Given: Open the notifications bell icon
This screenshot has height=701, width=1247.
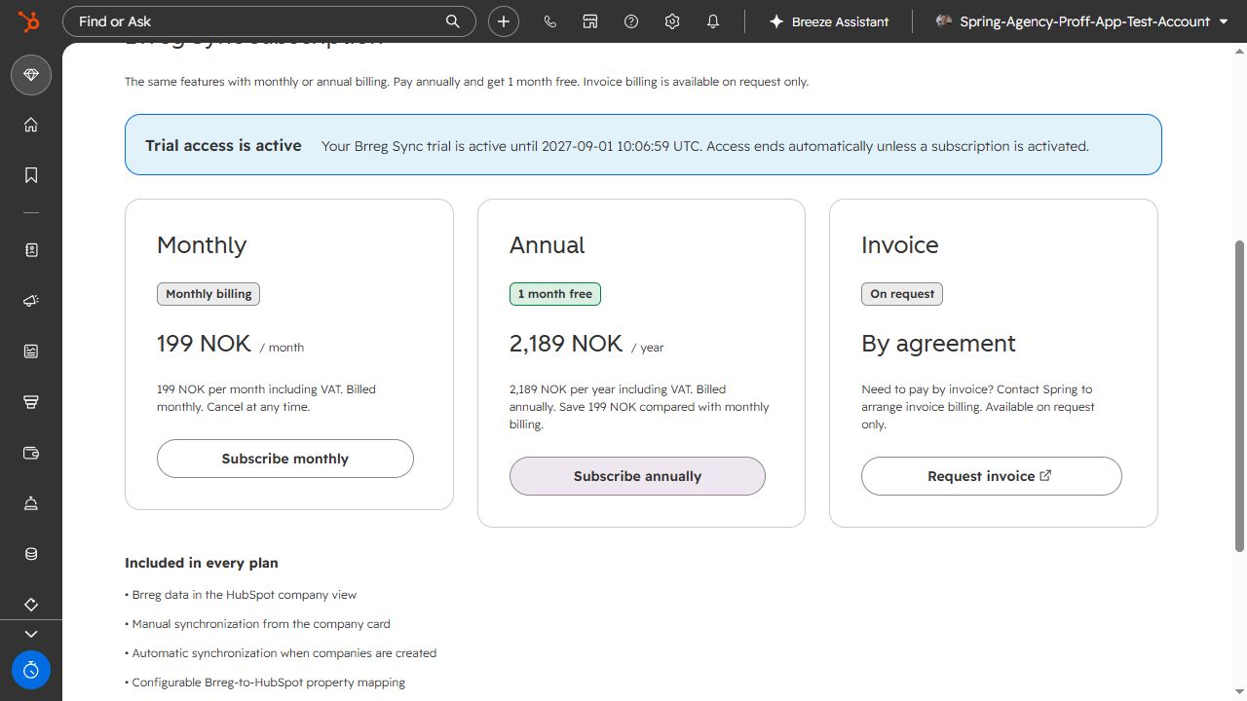Looking at the screenshot, I should 713,21.
